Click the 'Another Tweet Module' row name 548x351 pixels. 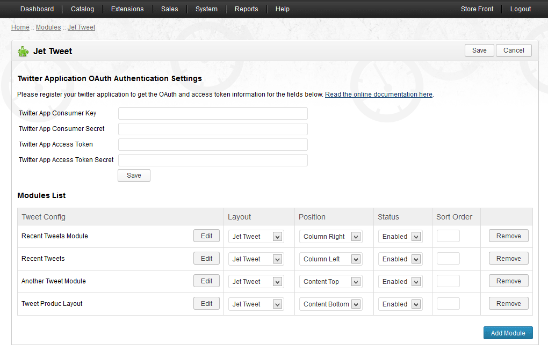tap(54, 281)
